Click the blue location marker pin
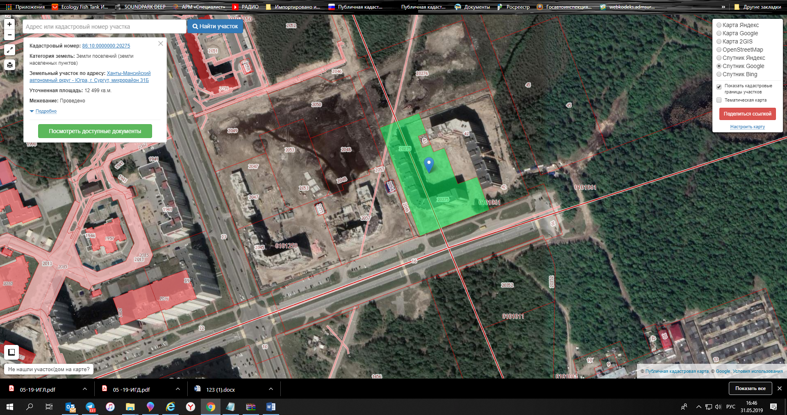The image size is (787, 415). tap(429, 164)
